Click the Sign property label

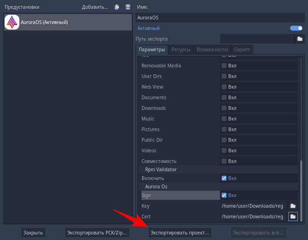146,195
